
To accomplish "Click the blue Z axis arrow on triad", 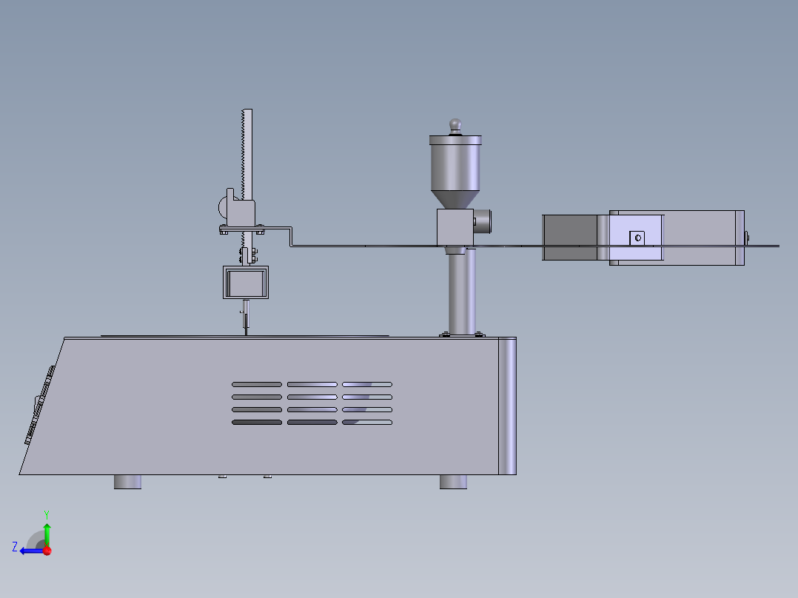I will point(32,551).
